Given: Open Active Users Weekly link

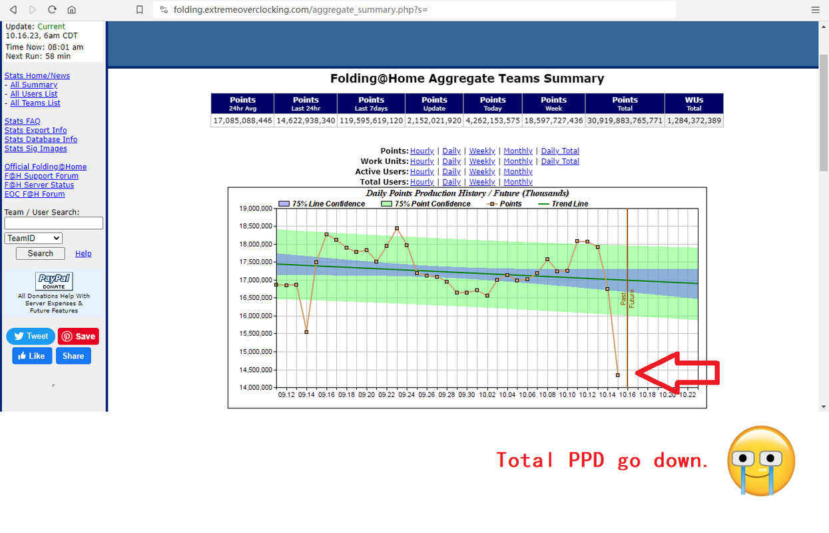Looking at the screenshot, I should (482, 172).
